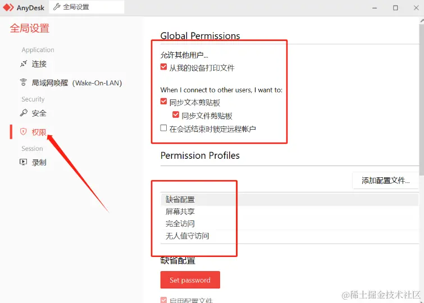The image size is (424, 303).
Task: Click the Wake-On-LAN wifi icon
Action: click(24, 82)
